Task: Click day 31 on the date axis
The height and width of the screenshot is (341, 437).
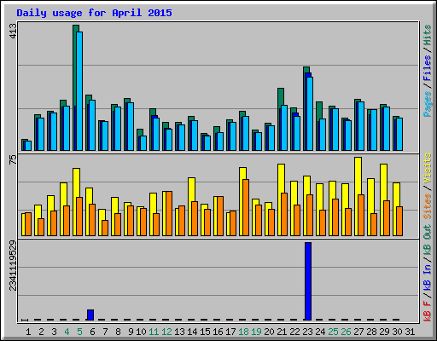Action: point(410,332)
